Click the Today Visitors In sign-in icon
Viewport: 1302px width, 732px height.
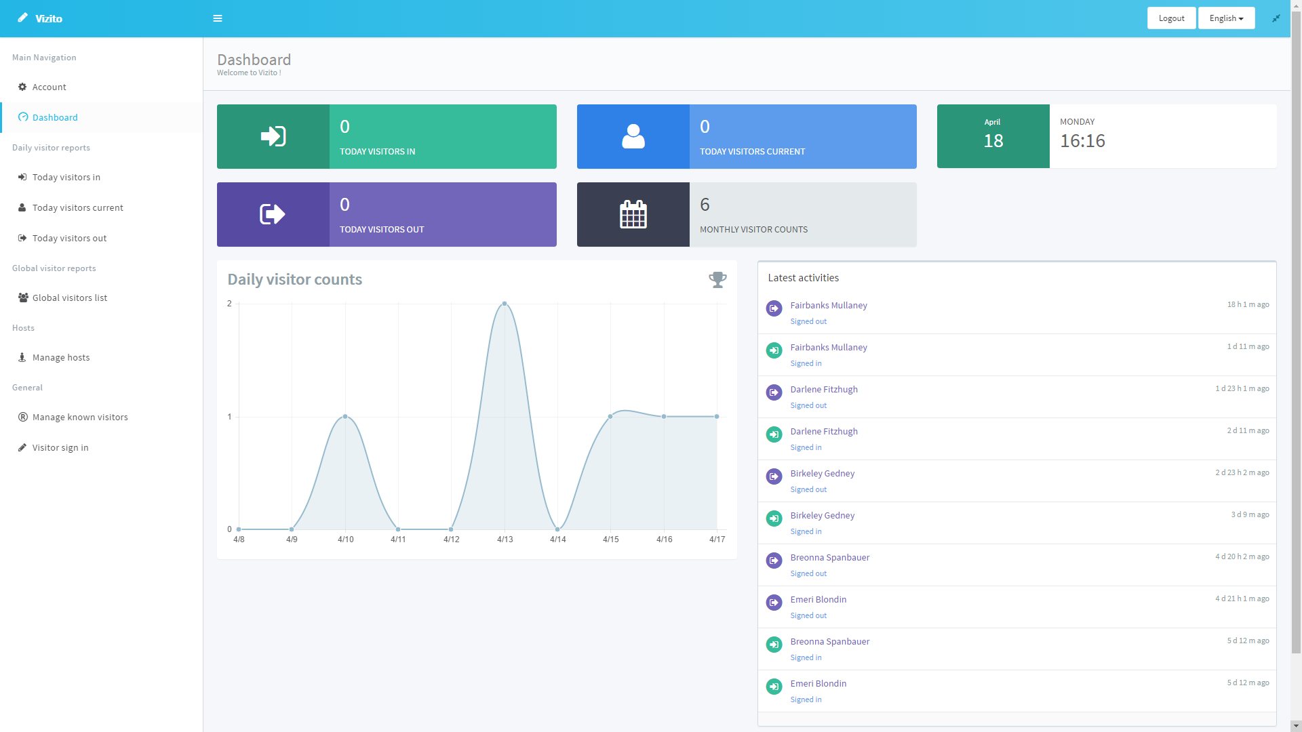click(273, 136)
